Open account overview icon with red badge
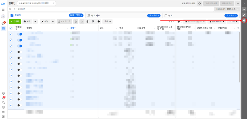Image resolution: width=247 pixels, height=119 pixels. 3,23
